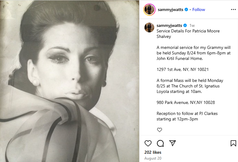Click the profile avatar beside the caption
Viewport: 238px width, 162px height.
(x=149, y=28)
